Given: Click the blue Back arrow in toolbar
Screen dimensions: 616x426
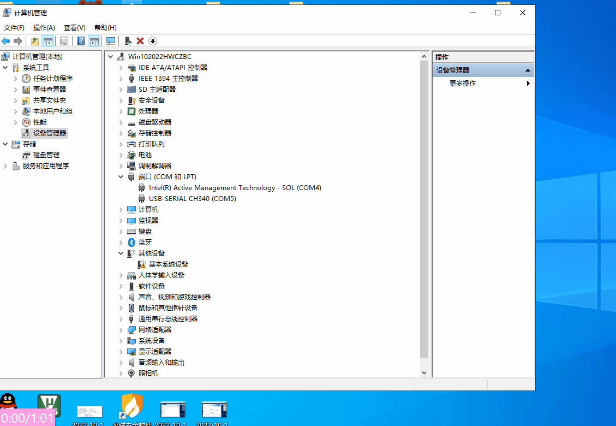Looking at the screenshot, I should tap(5, 41).
